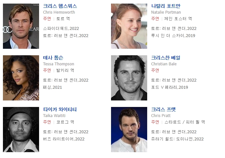This screenshot has width=225, height=158.
Task: Open the 크리스찬 베일 name link
Action: click(x=166, y=58)
